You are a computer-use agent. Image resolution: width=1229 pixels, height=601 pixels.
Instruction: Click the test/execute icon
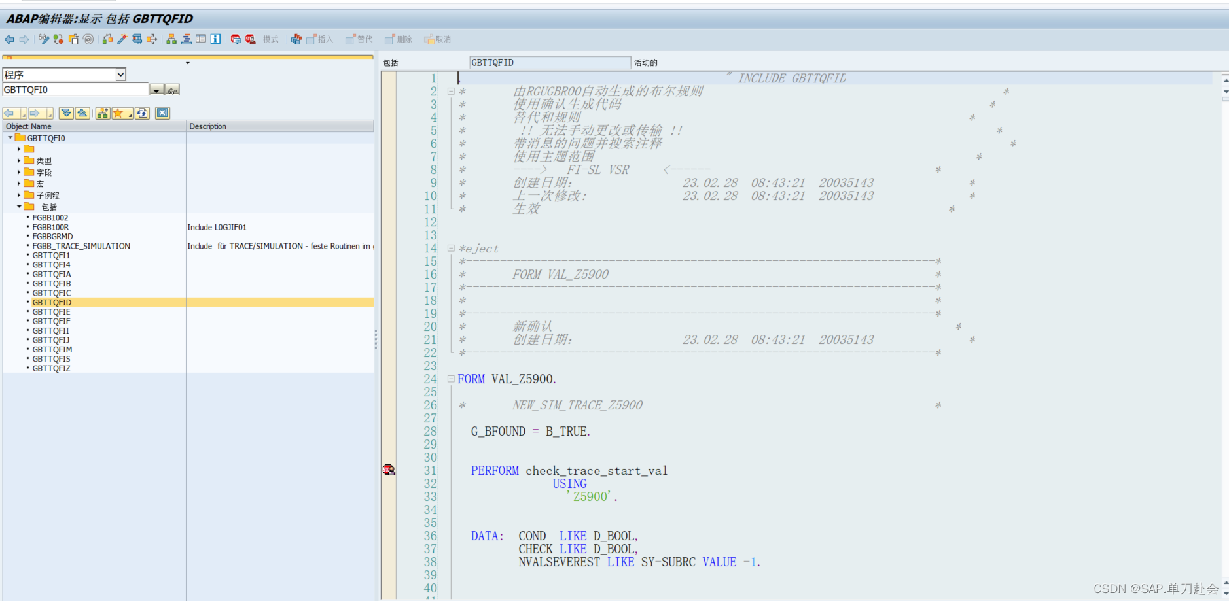coord(137,39)
